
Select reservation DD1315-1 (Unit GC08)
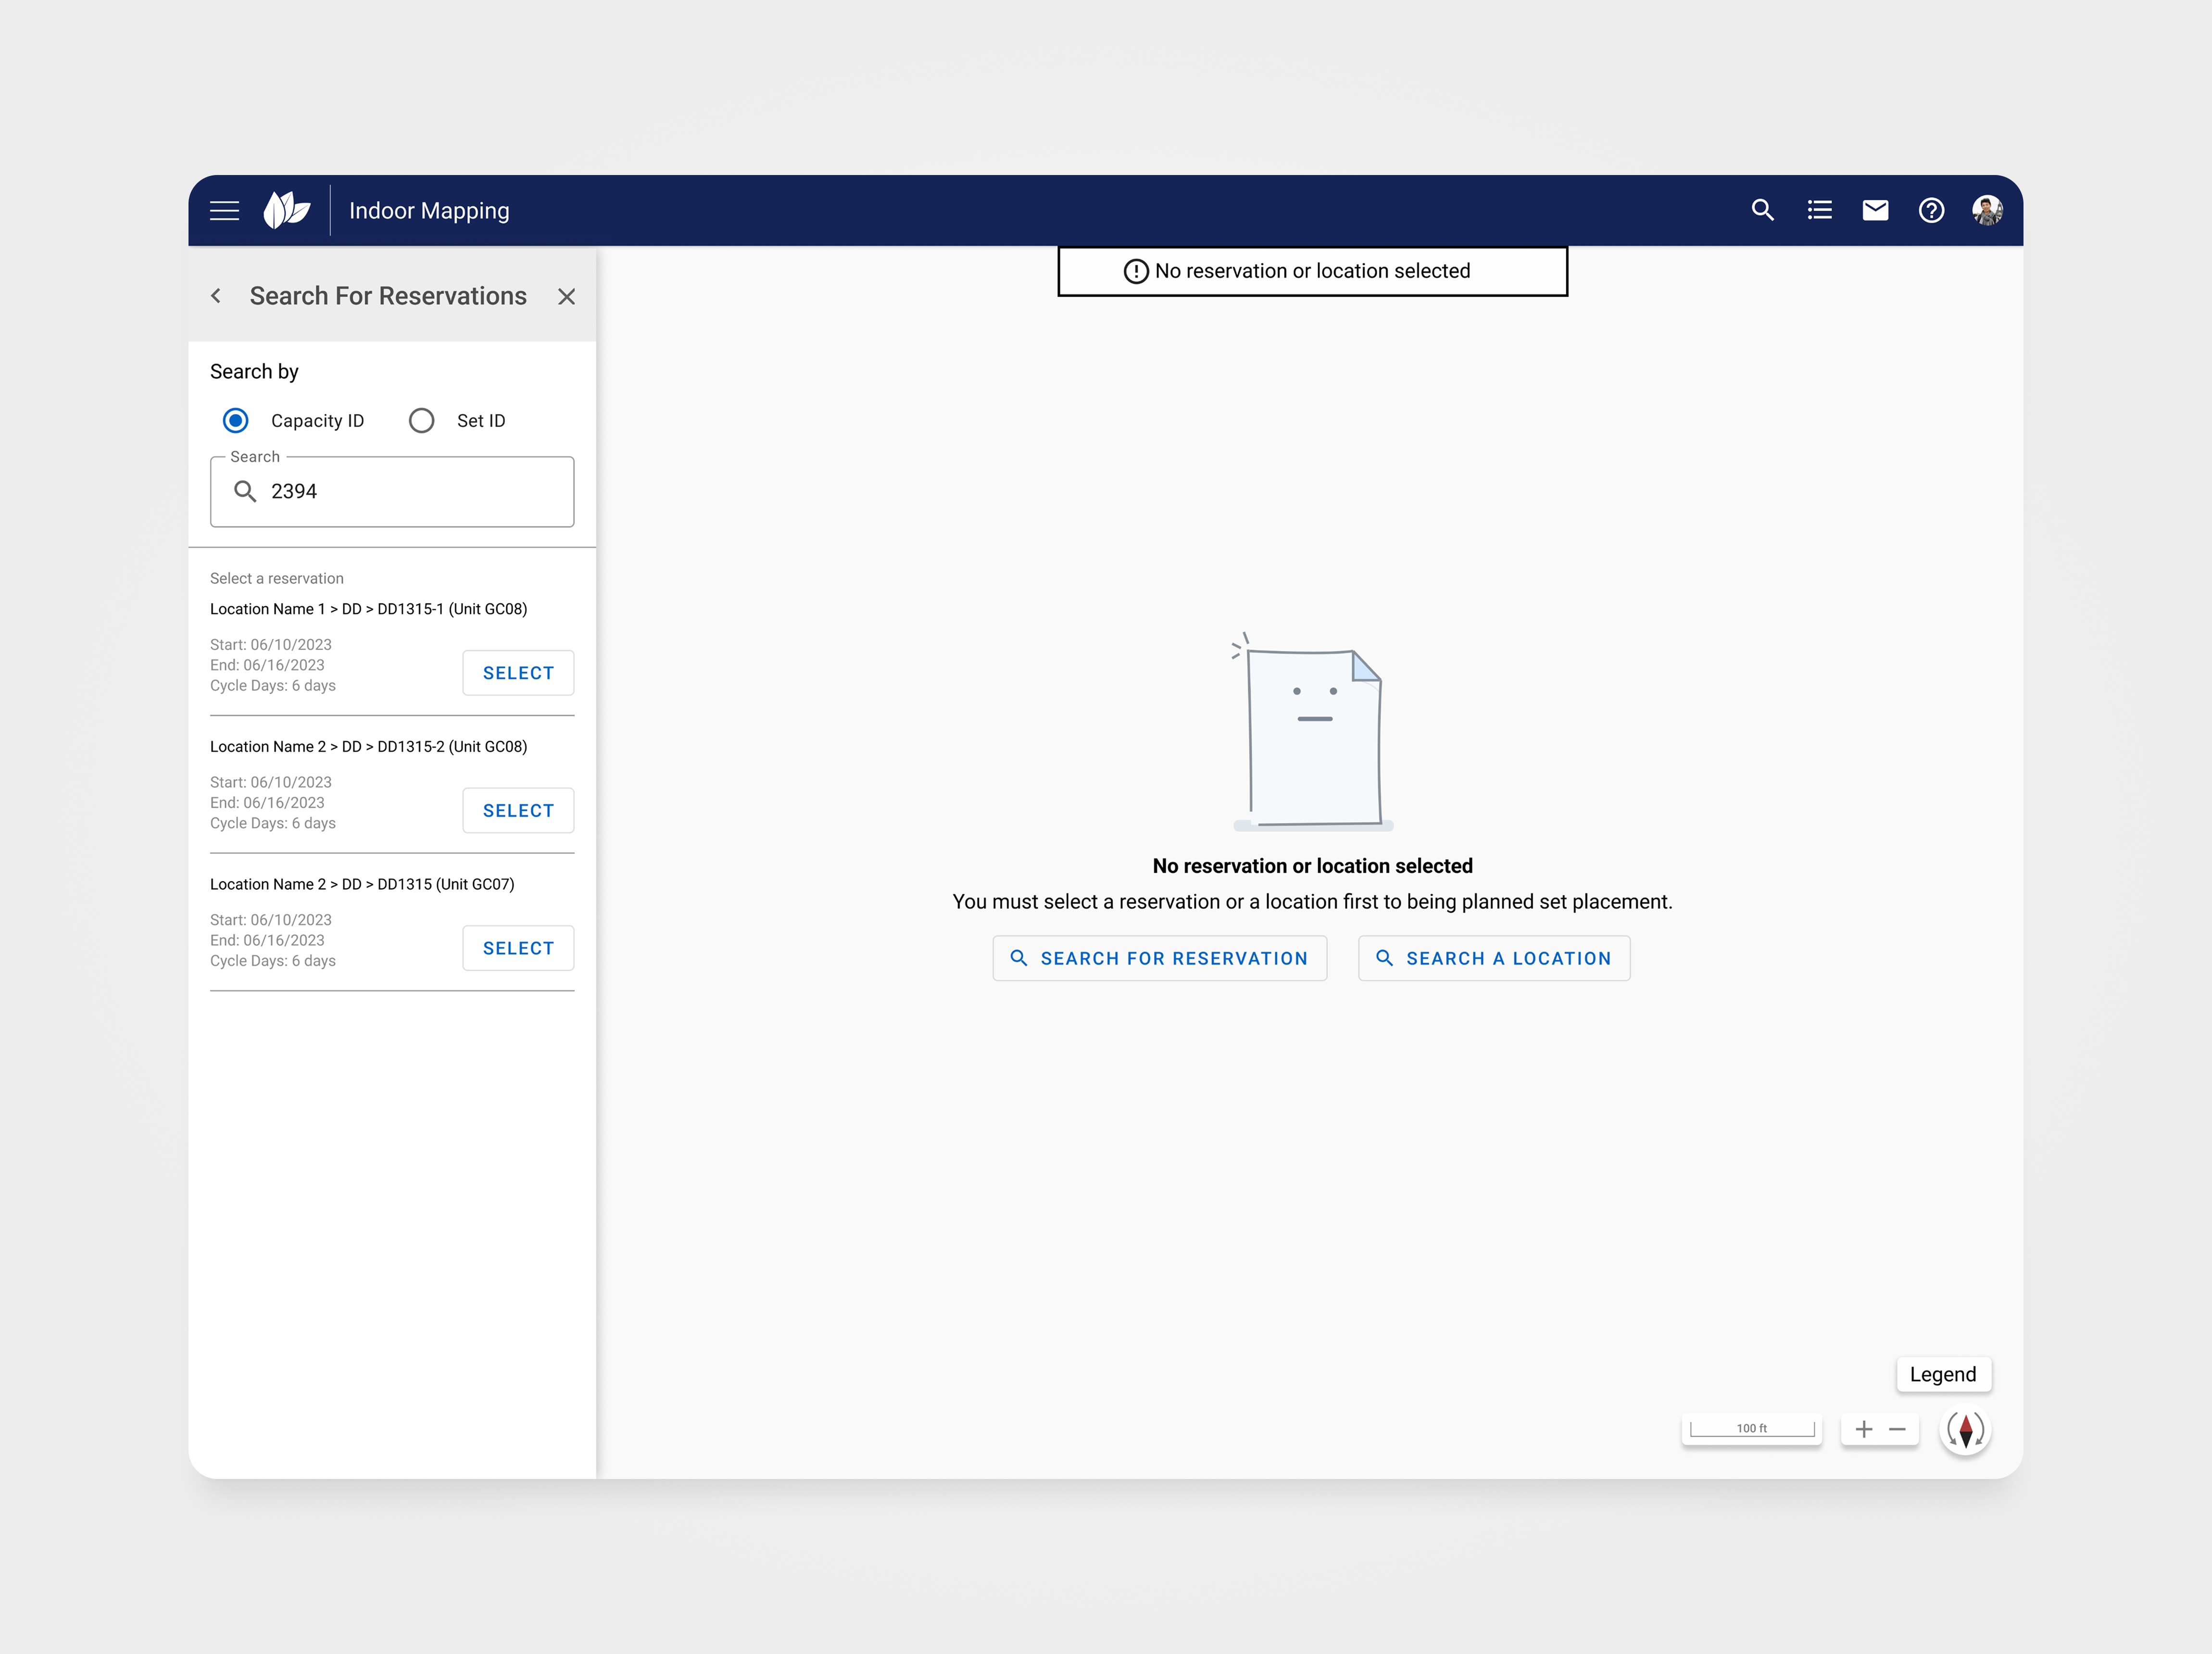(x=518, y=673)
